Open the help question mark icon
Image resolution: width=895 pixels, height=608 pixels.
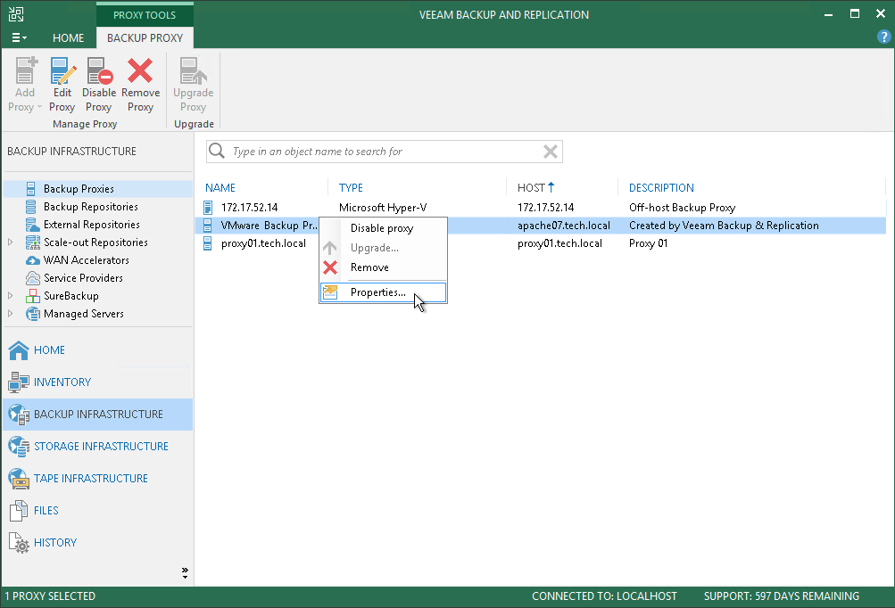pyautogui.click(x=883, y=37)
